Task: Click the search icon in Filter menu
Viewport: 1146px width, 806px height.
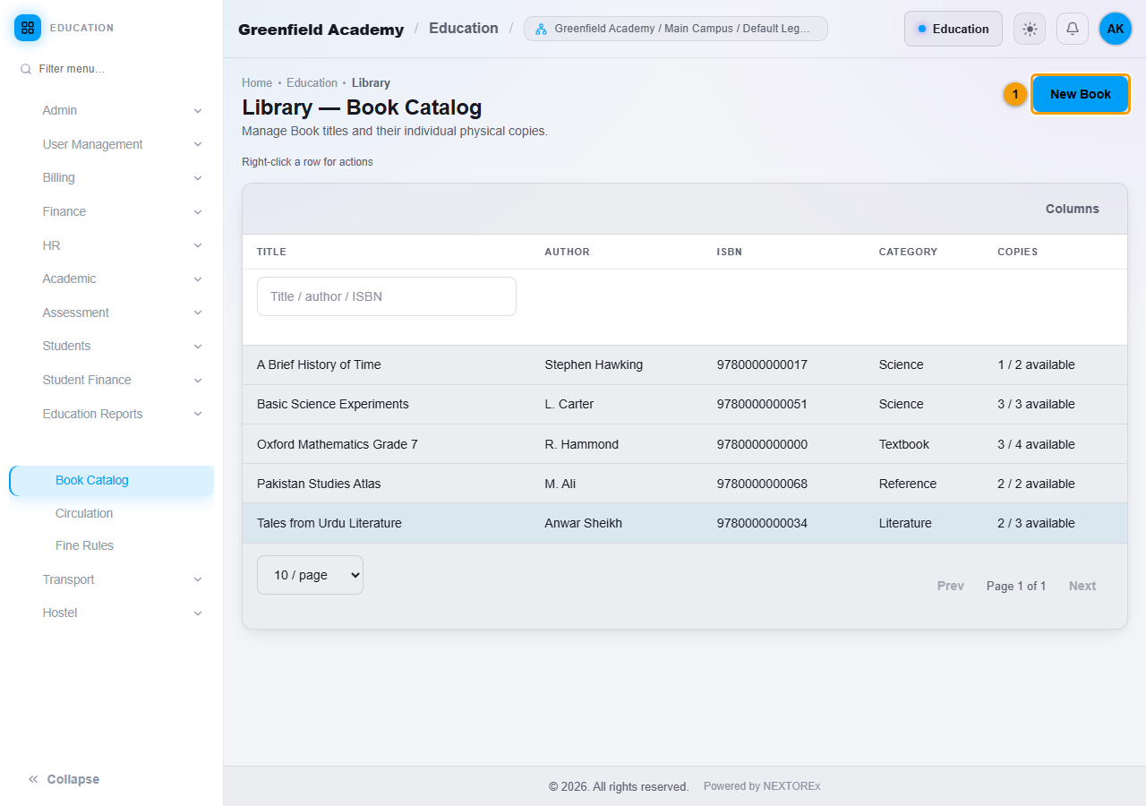Action: pos(26,69)
